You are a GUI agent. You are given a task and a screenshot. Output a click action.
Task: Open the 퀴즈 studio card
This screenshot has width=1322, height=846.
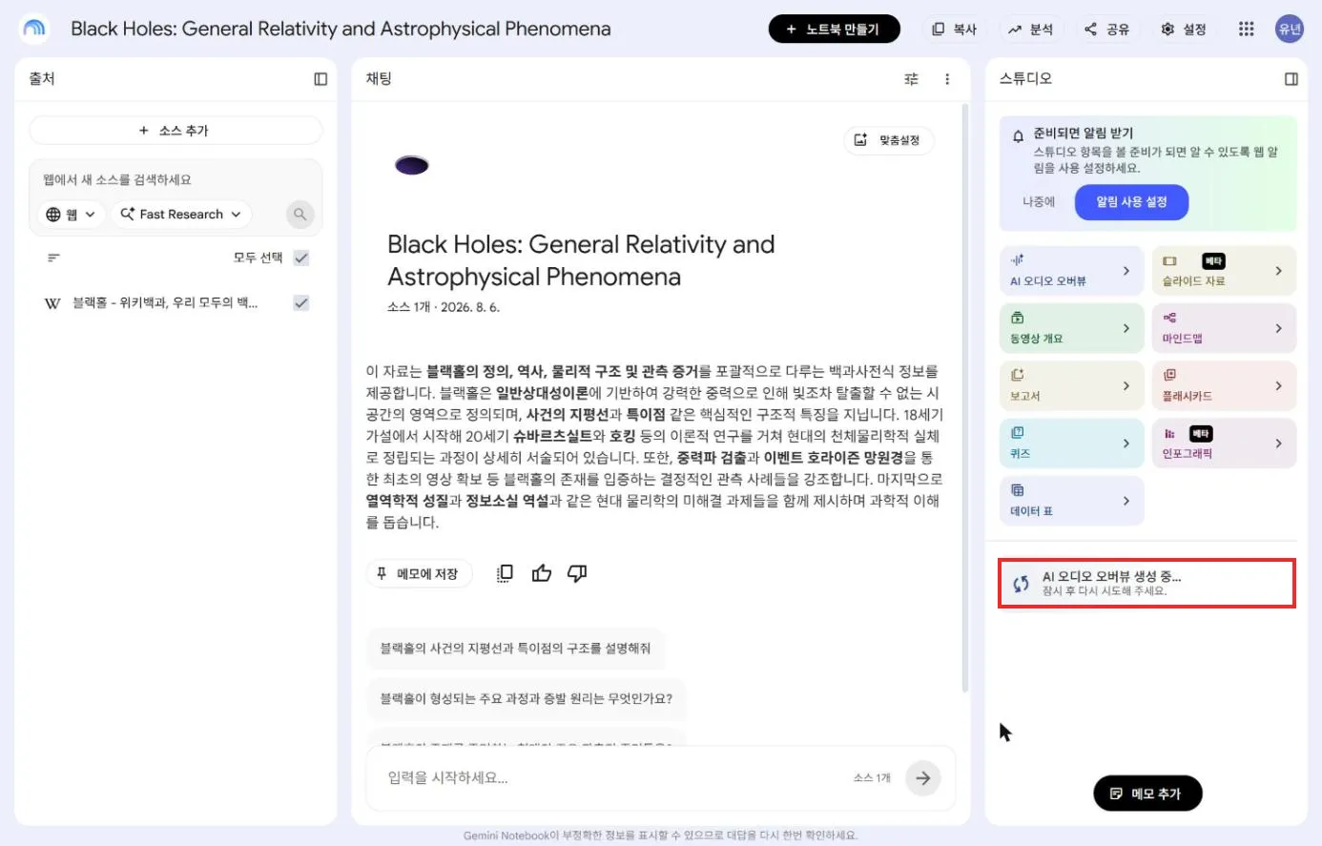pyautogui.click(x=1071, y=444)
